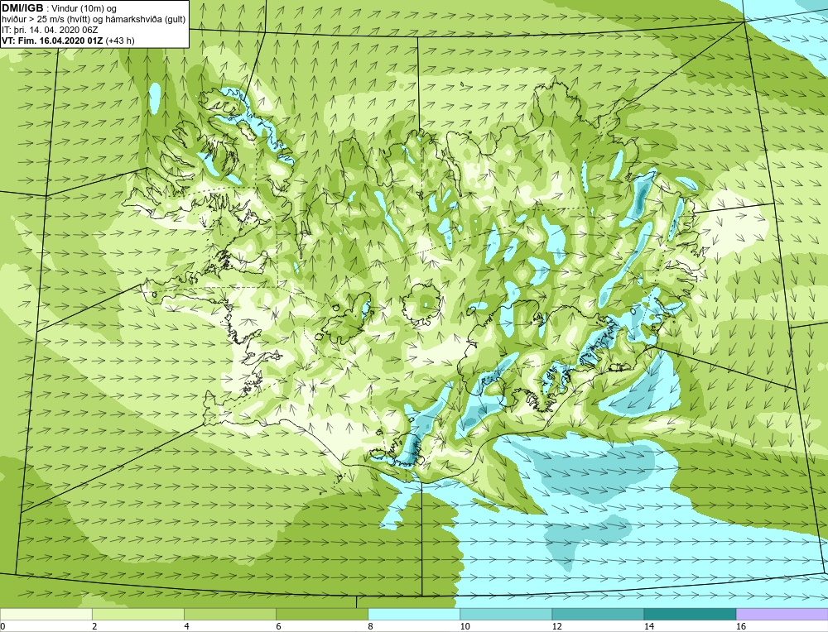Click the 8–10 m/s light cyan legend swatch
The height and width of the screenshot is (632, 828).
click(x=413, y=614)
